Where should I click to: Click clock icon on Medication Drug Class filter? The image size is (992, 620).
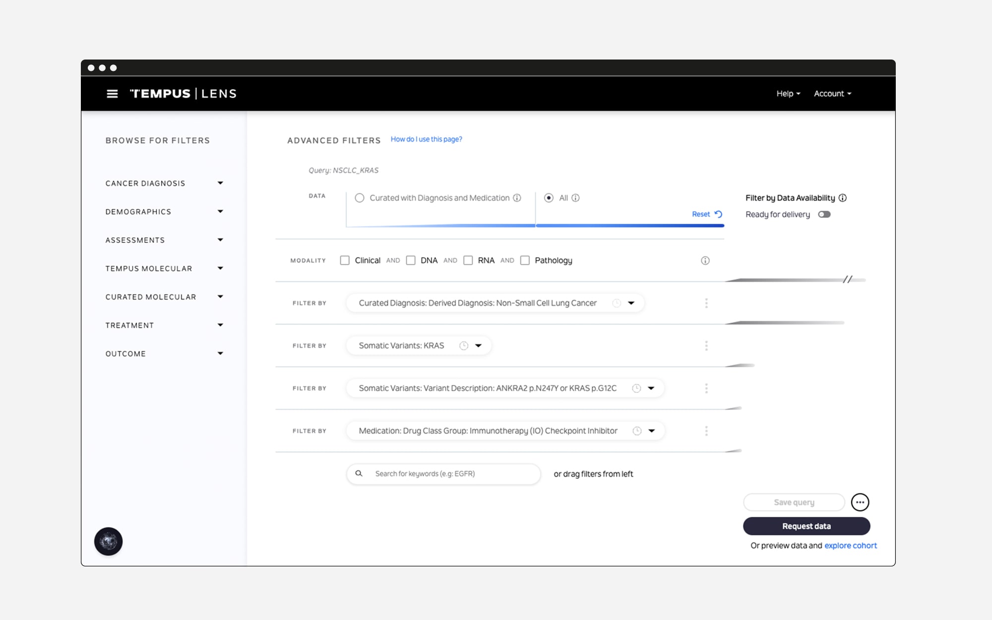coord(637,431)
